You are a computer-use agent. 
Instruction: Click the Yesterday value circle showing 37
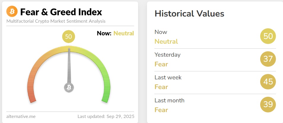coord(268,59)
